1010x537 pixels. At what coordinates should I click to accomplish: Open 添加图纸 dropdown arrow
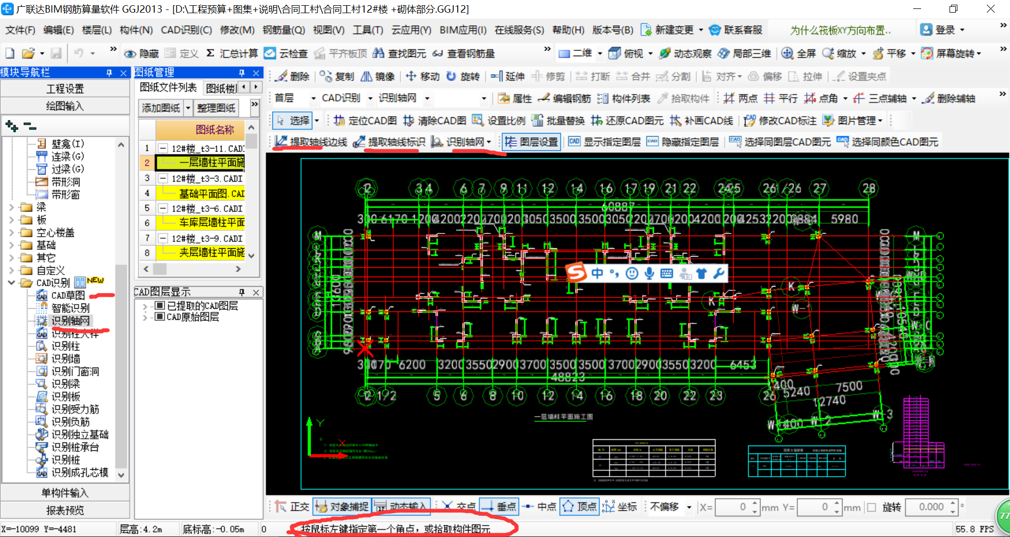point(188,108)
